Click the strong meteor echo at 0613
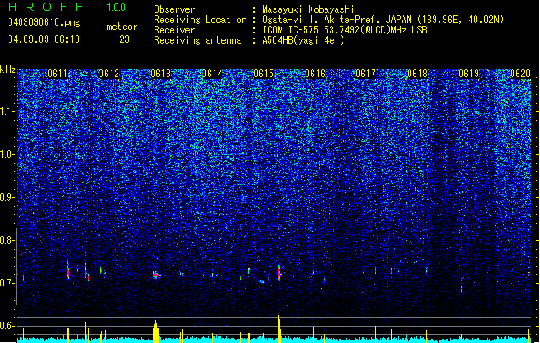Viewport: 540px width, 343px height. tap(156, 274)
